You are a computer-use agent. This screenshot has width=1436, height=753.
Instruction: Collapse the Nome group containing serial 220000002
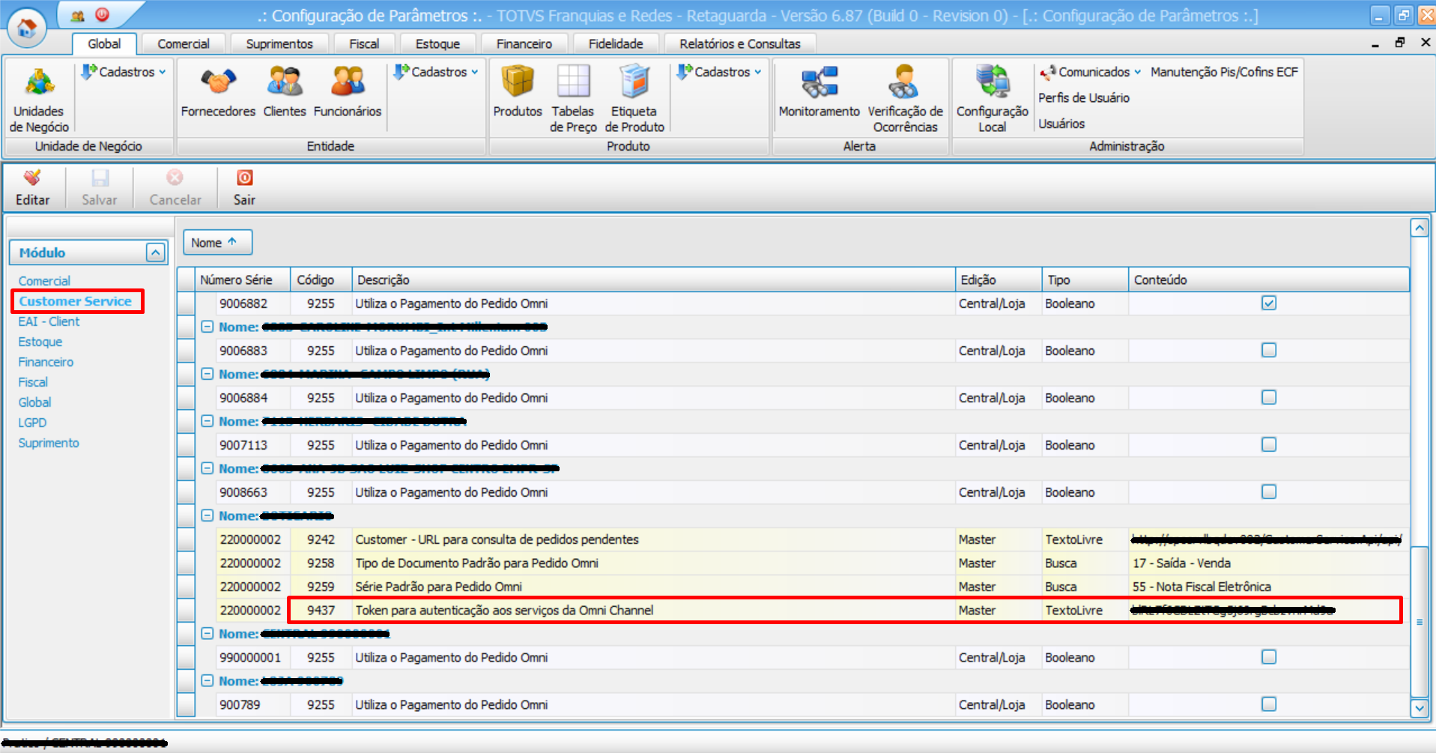pyautogui.click(x=207, y=515)
